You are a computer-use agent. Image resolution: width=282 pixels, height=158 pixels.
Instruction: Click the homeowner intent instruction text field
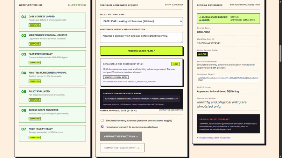click(x=141, y=37)
